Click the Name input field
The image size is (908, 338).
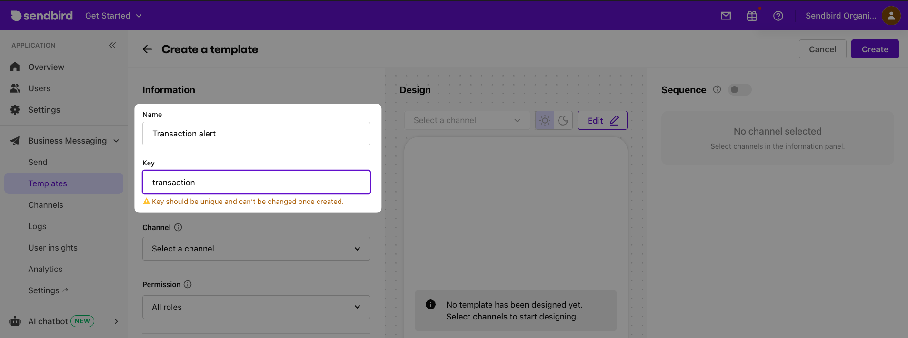click(256, 134)
